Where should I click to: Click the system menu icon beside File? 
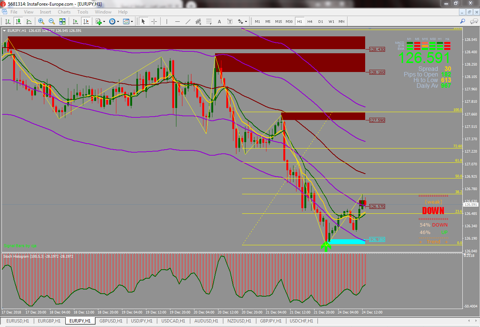[4, 12]
